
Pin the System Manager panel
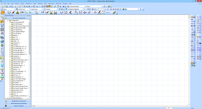[x=28, y=16]
